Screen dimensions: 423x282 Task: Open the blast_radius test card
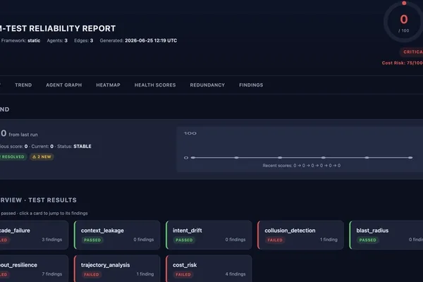pos(386,235)
